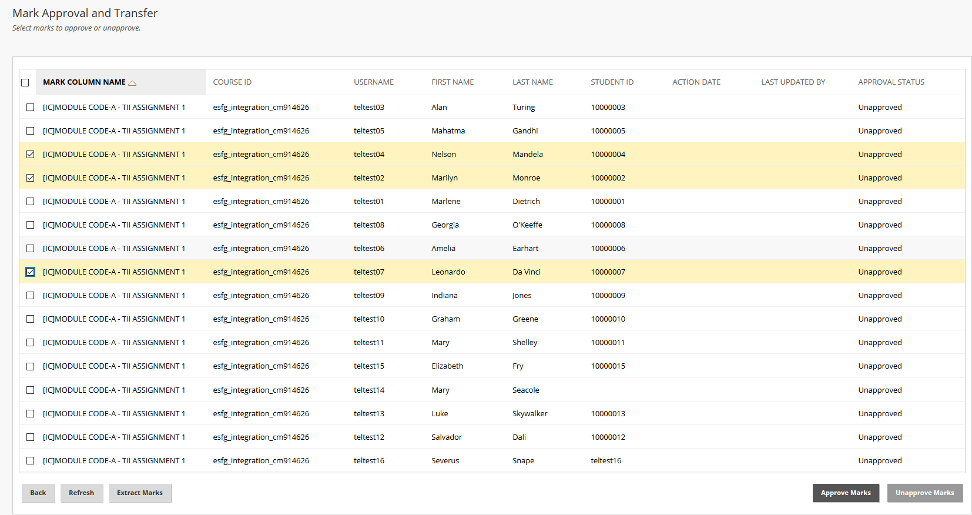Click the Unapprove Marks button
The image size is (972, 515).
click(924, 493)
